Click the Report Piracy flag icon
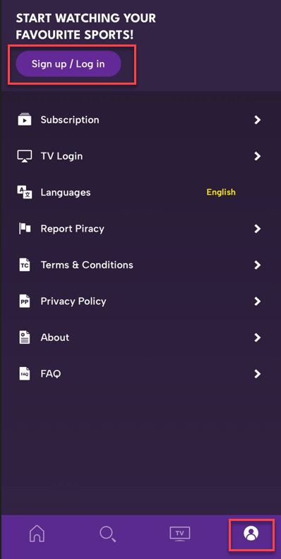 (25, 229)
